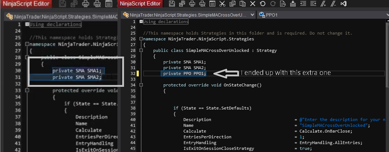Viewport: 389px width, 152px height.
Task: Click 'true' value on line 45
Action: 304,148
